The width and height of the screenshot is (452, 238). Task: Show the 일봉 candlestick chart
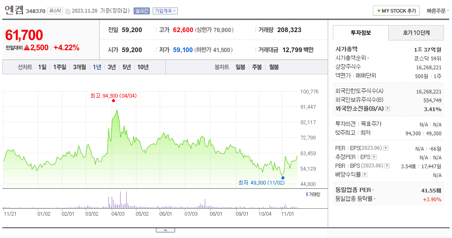click(x=240, y=67)
